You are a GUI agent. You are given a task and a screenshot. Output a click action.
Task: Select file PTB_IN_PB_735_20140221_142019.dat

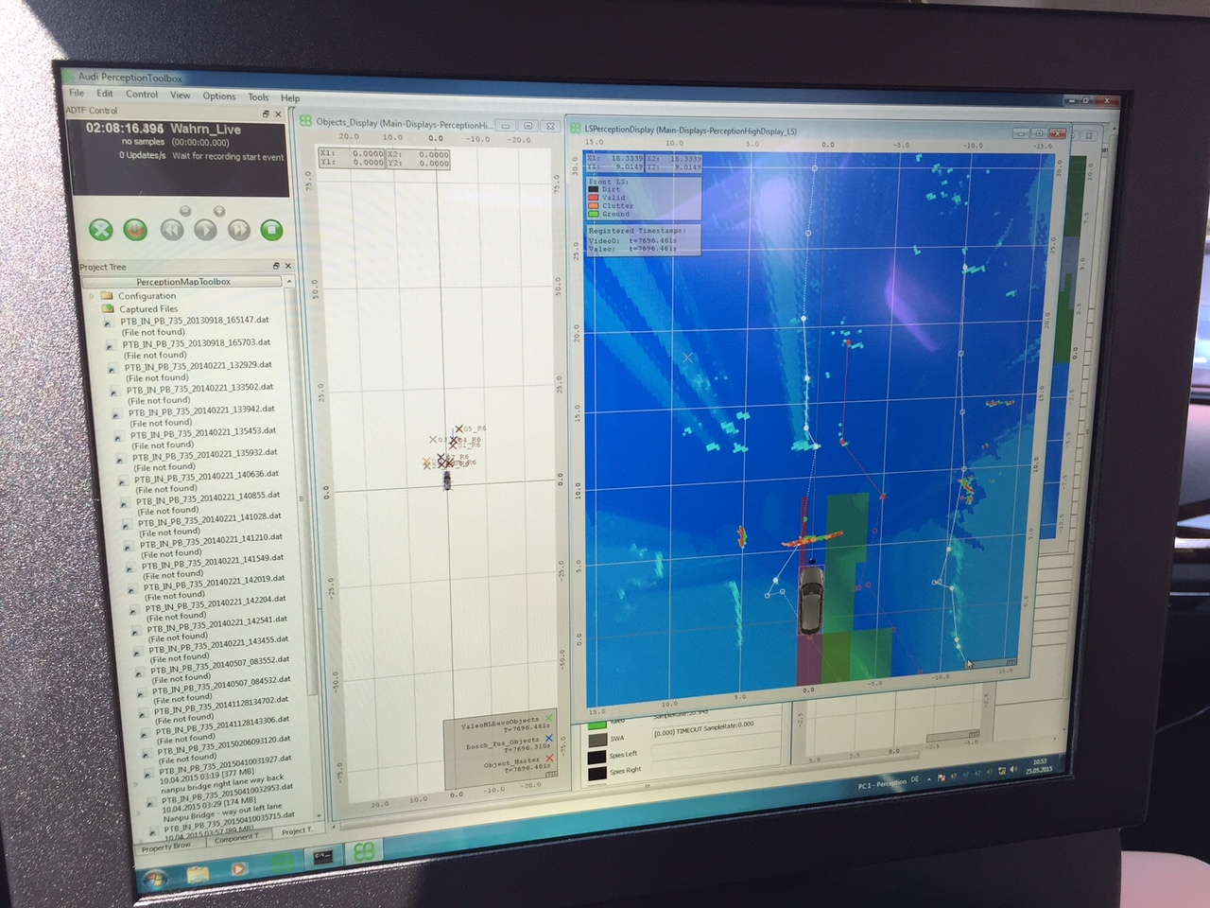216,582
